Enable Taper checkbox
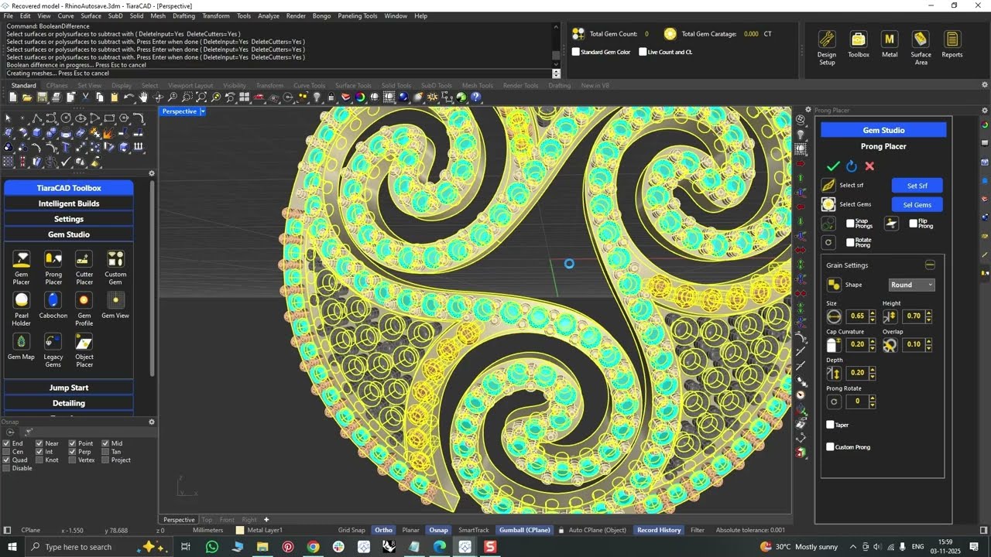The width and height of the screenshot is (991, 557). coord(830,425)
